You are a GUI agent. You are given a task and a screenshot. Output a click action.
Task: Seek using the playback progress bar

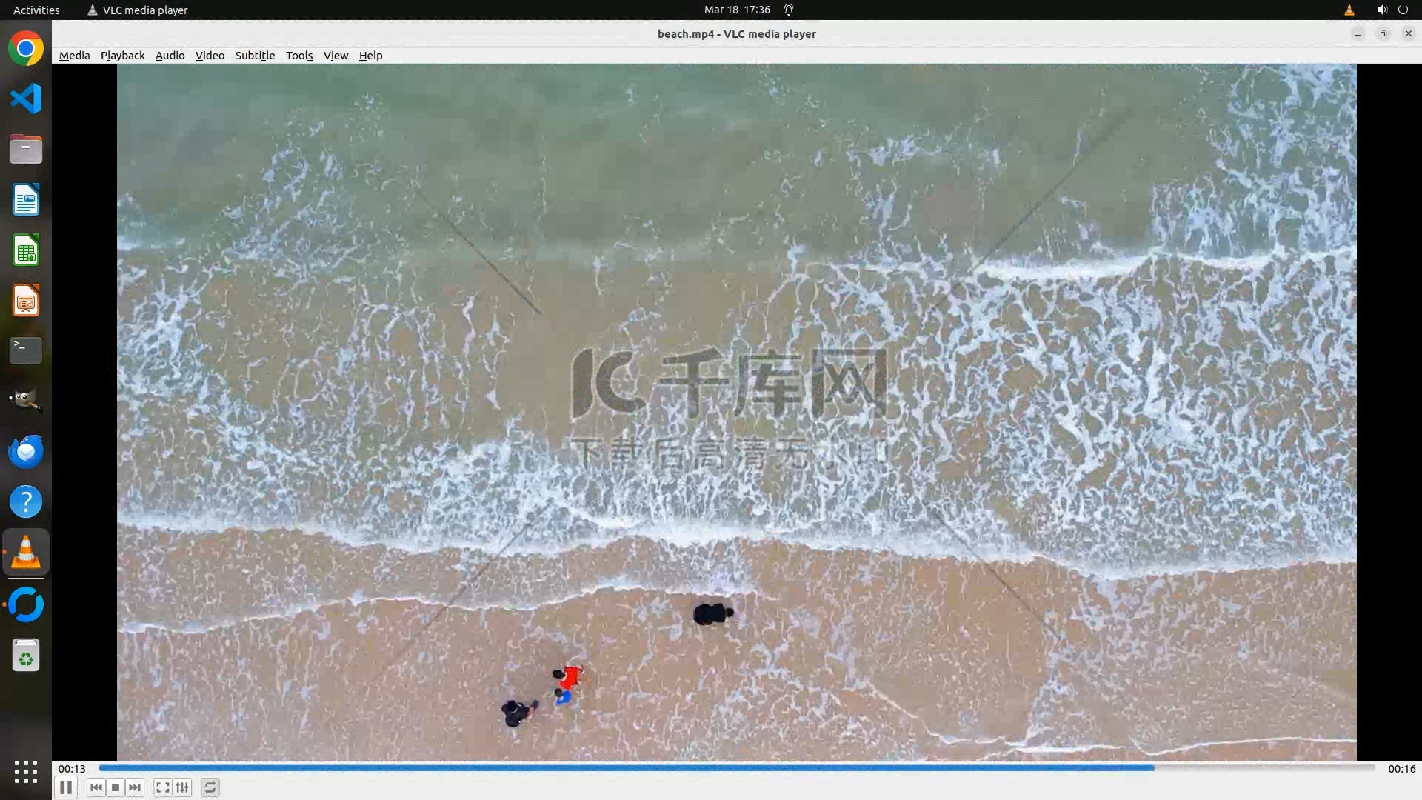tap(737, 768)
